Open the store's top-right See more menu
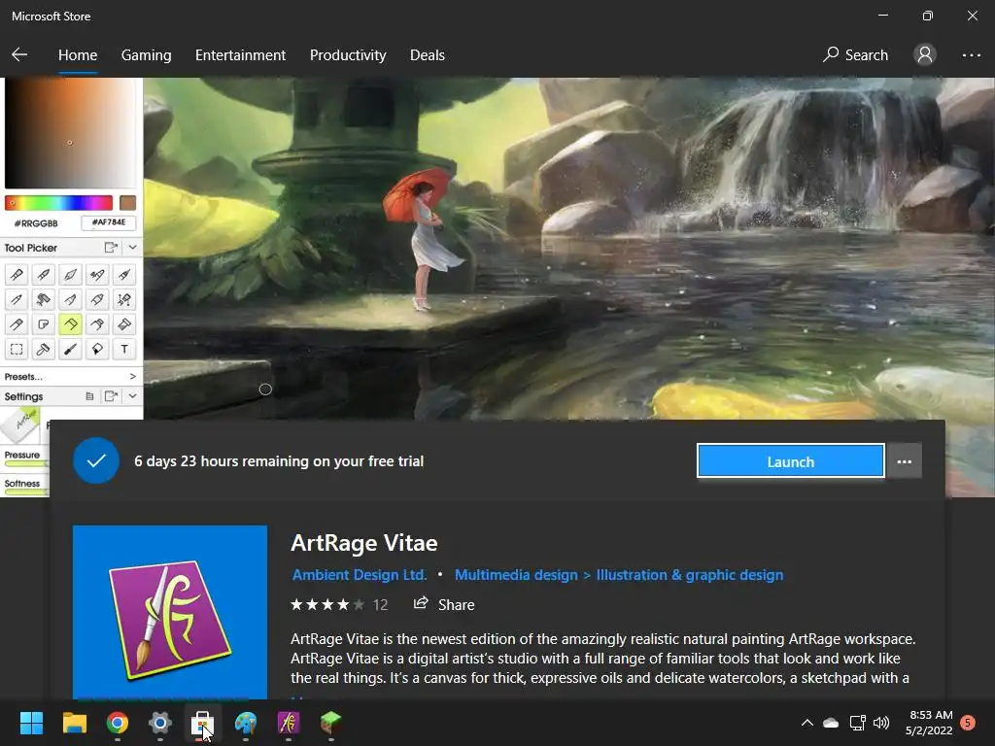Image resolution: width=995 pixels, height=746 pixels. (x=971, y=55)
